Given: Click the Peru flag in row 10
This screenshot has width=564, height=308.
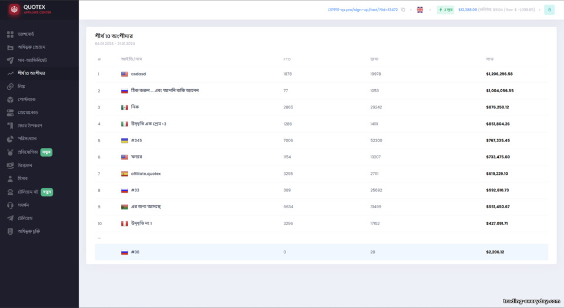Looking at the screenshot, I should coord(125,224).
